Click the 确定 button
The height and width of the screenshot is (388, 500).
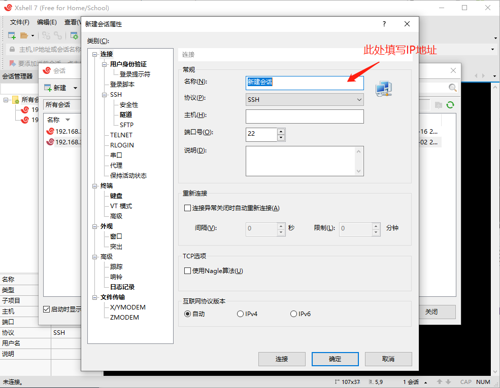[x=335, y=359]
